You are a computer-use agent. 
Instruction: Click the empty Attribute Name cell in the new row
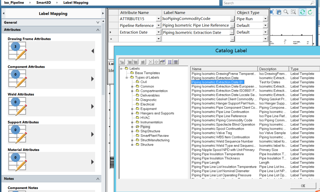137,39
